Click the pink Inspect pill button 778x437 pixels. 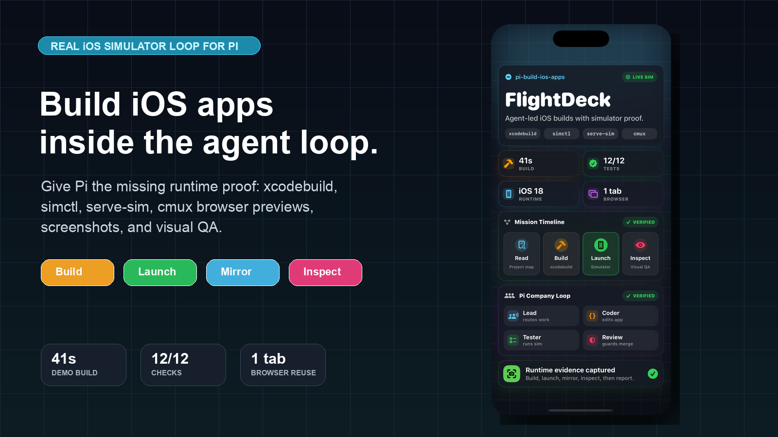325,272
